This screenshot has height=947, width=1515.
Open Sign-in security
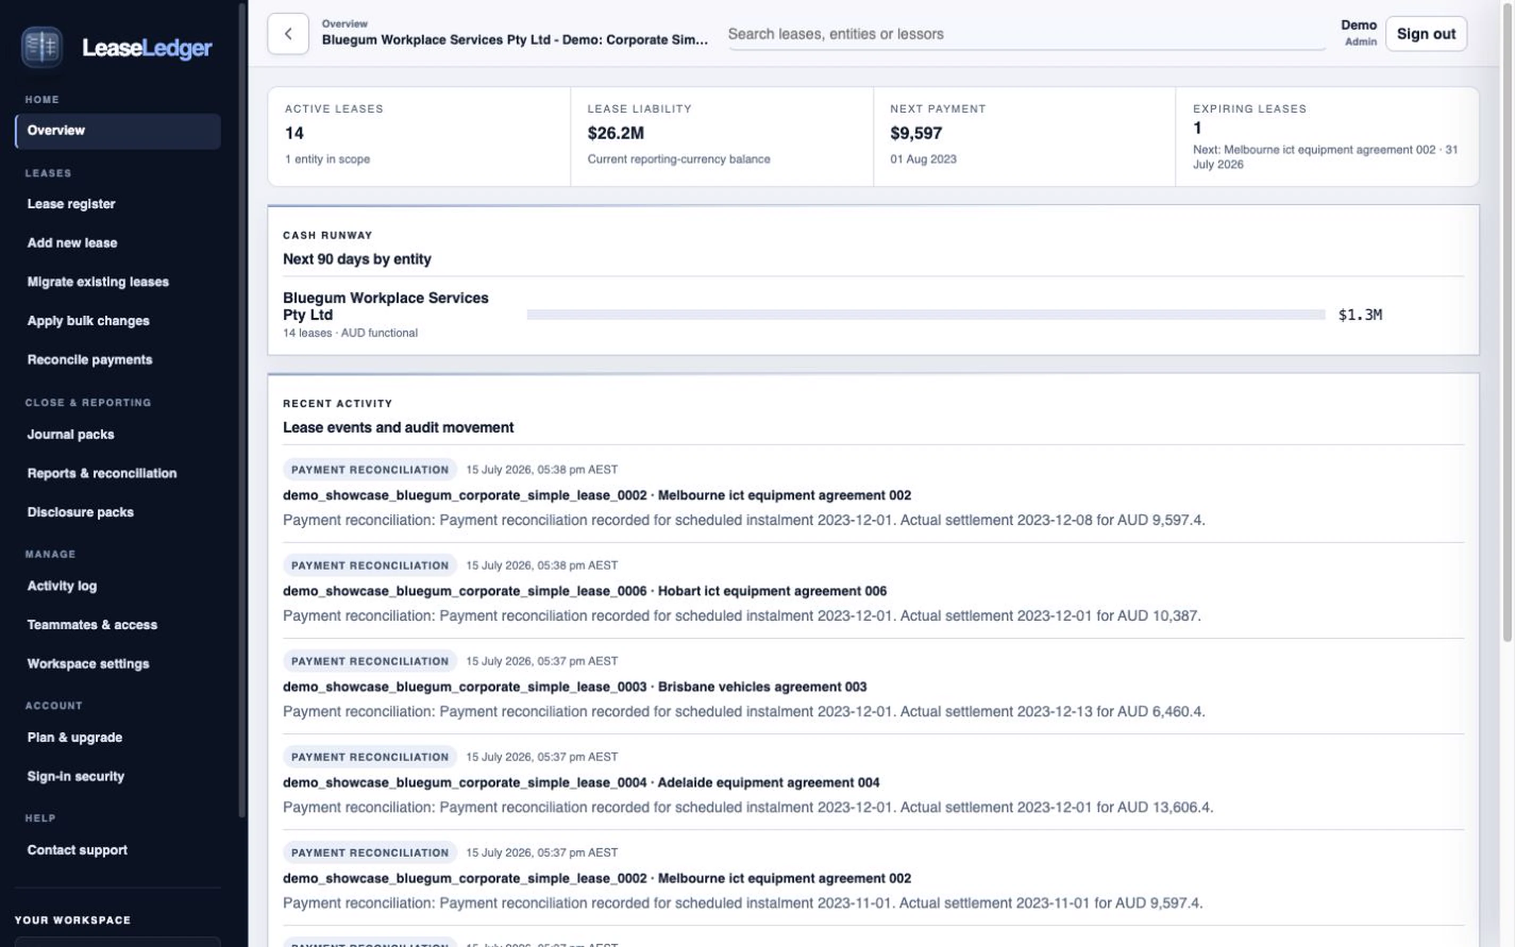(x=76, y=776)
